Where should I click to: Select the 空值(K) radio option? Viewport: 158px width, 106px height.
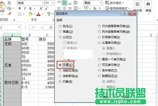pos(66,65)
